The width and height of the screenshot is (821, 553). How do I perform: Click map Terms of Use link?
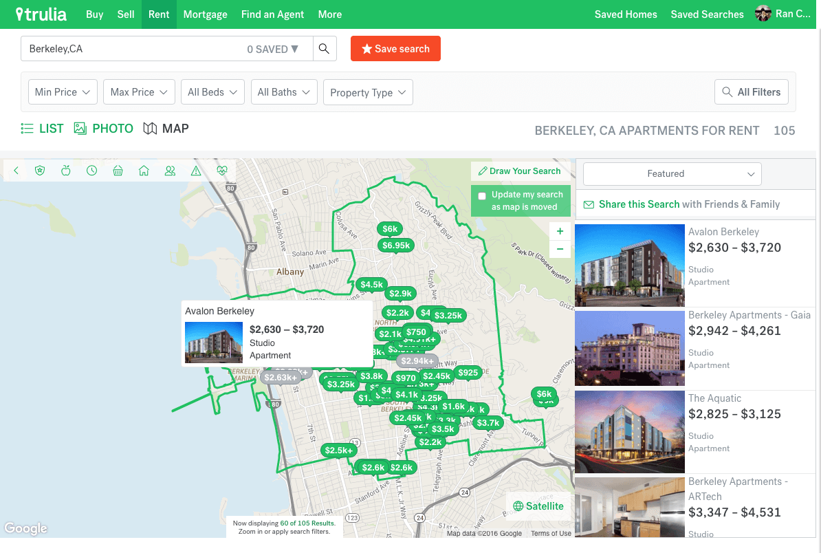point(551,533)
